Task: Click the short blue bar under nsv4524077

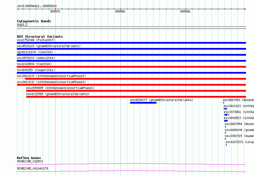Action: coord(143,103)
